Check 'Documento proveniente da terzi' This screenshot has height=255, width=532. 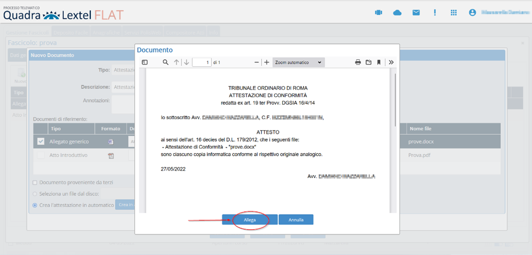35,182
